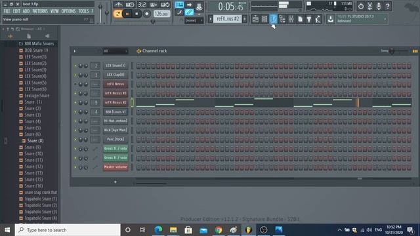
Task: Open the playlist view icon
Action: point(255,19)
